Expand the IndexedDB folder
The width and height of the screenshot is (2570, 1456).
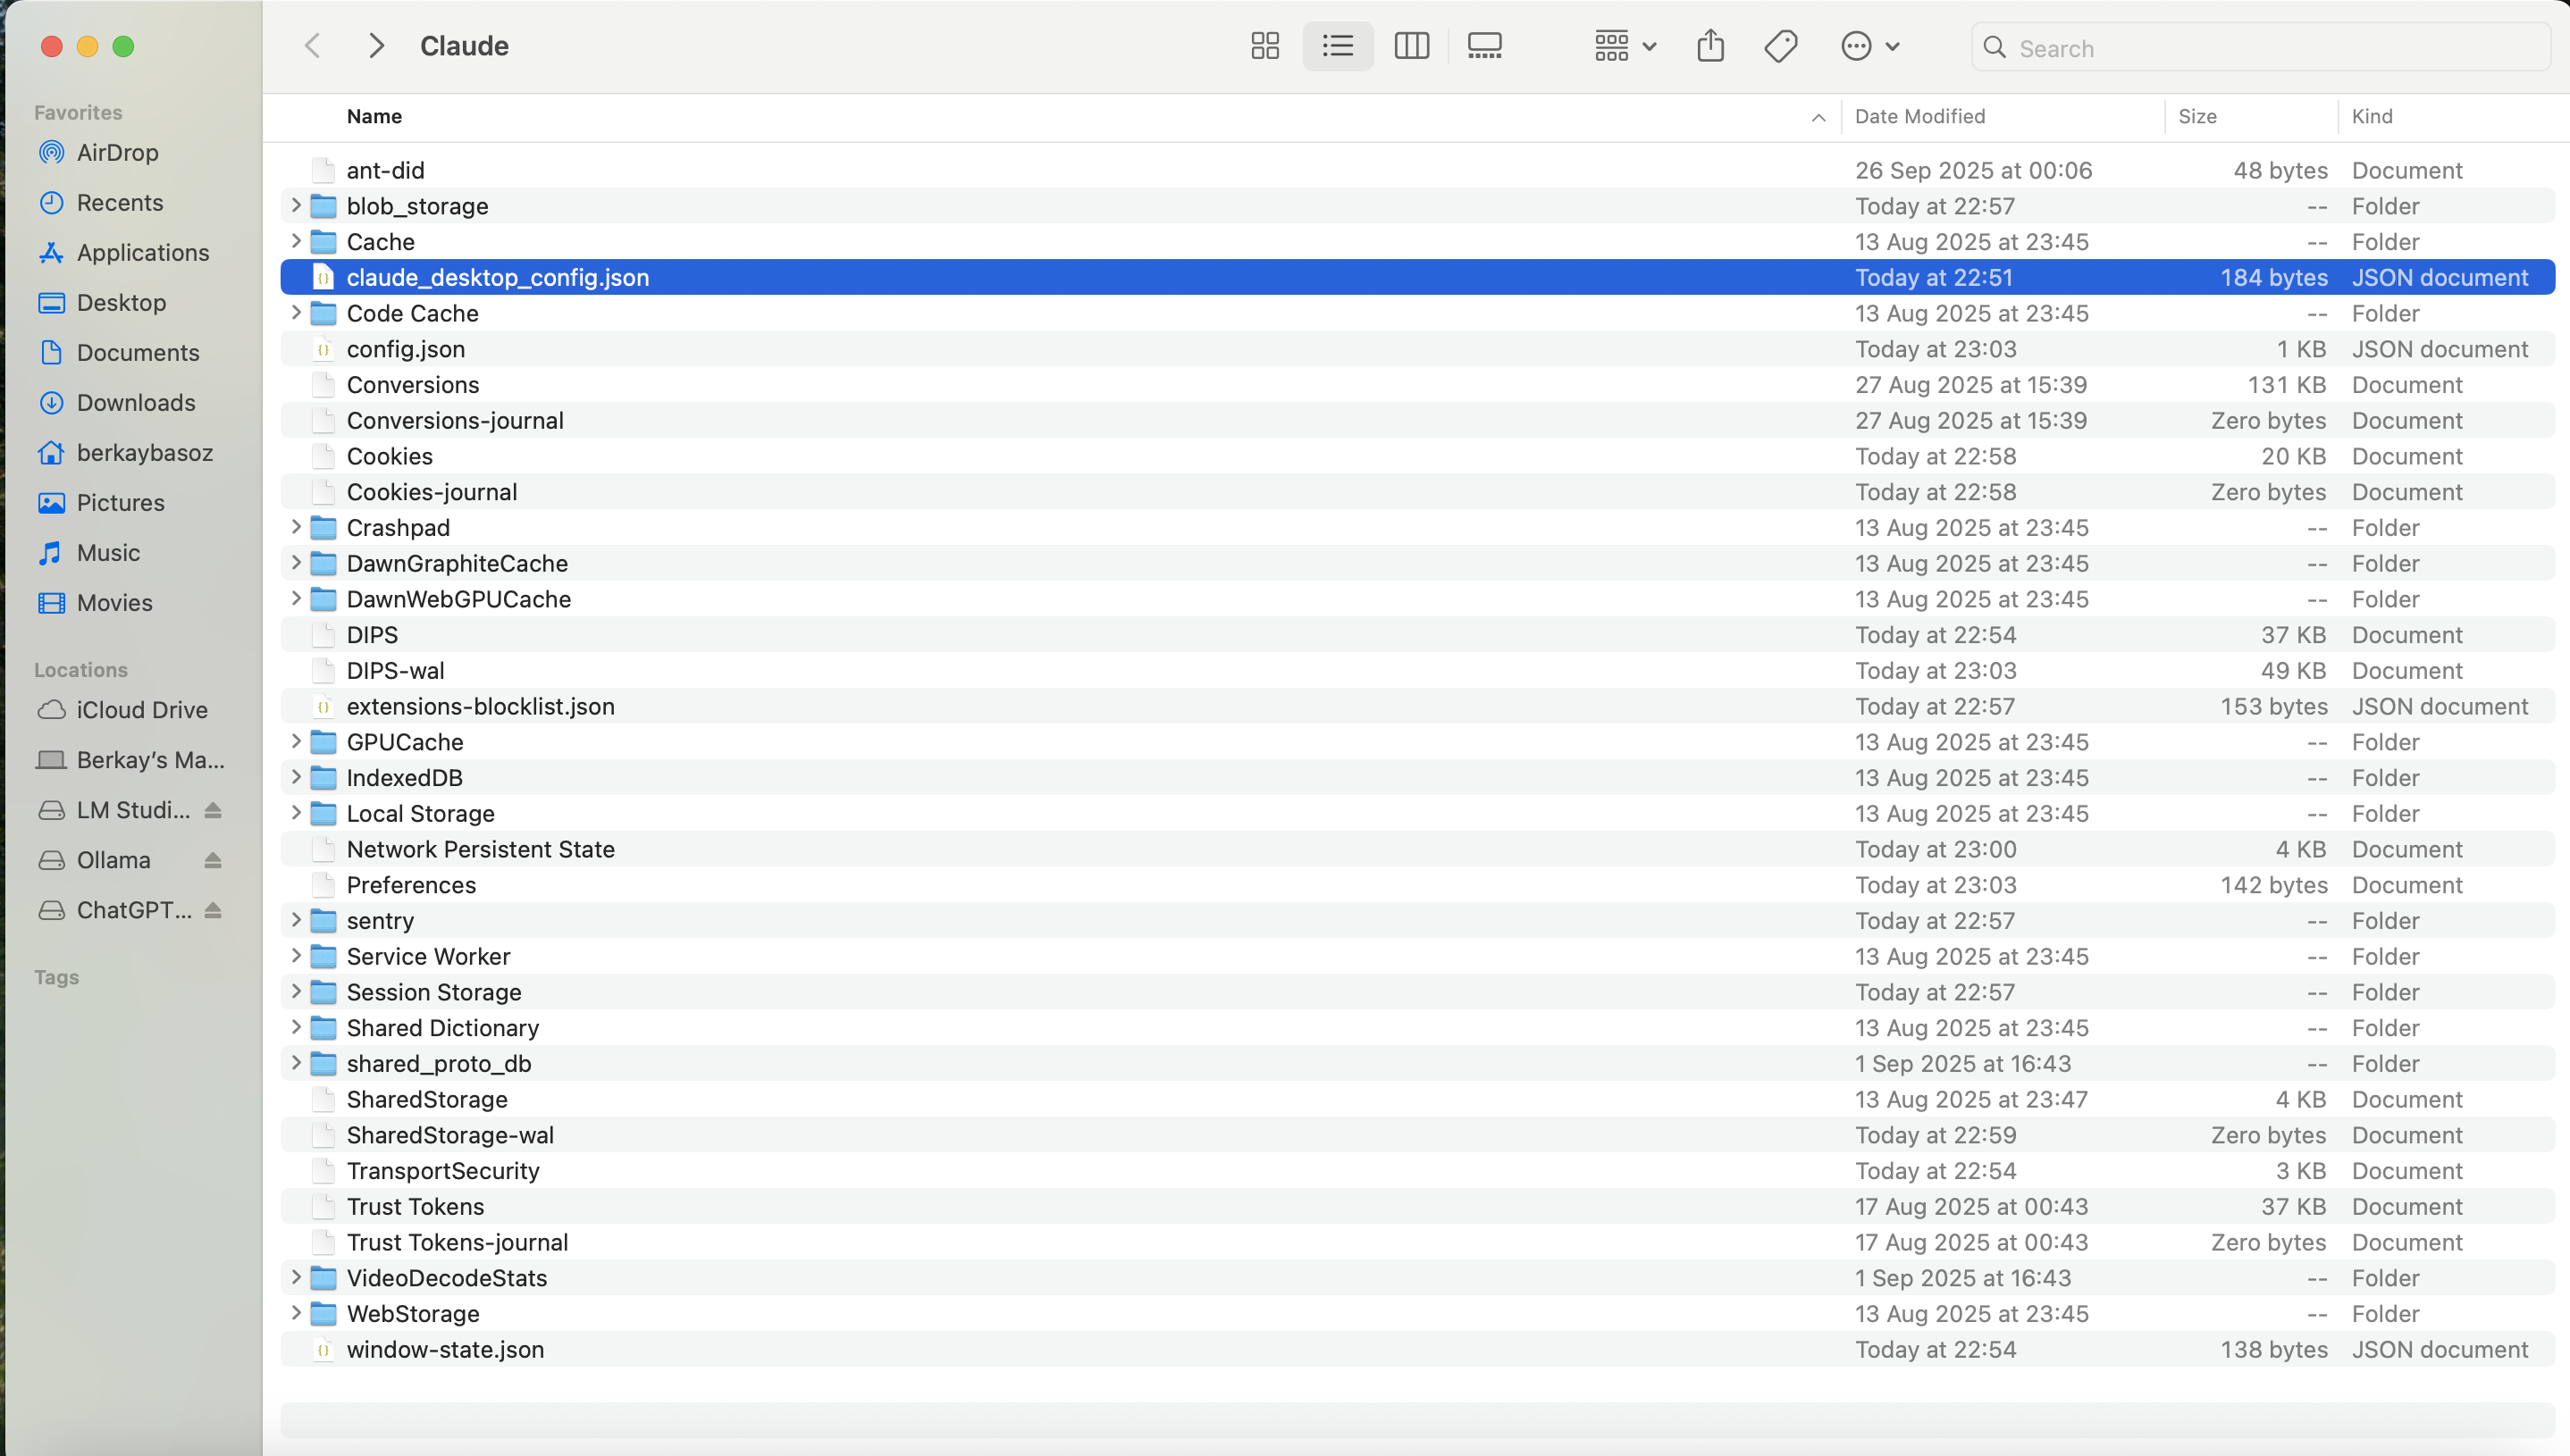coord(295,778)
